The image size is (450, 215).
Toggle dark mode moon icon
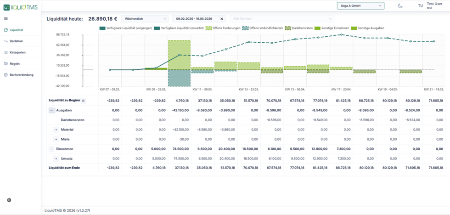point(400,6)
